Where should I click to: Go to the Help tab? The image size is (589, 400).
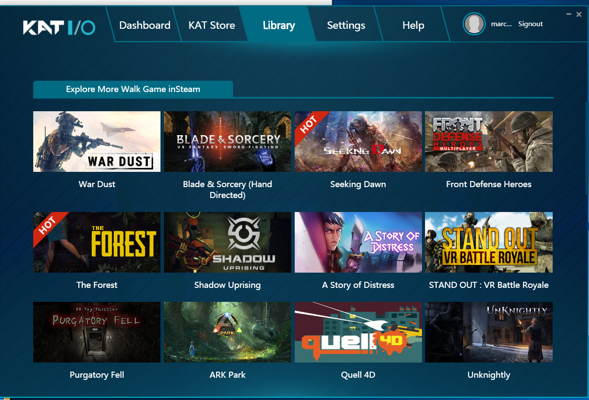[413, 25]
